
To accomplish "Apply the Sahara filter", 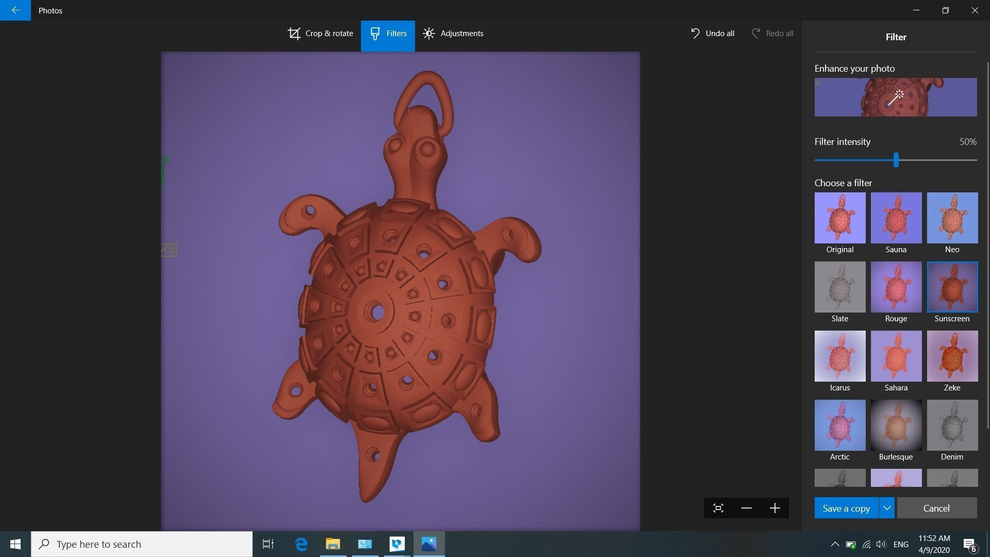I will [x=896, y=356].
